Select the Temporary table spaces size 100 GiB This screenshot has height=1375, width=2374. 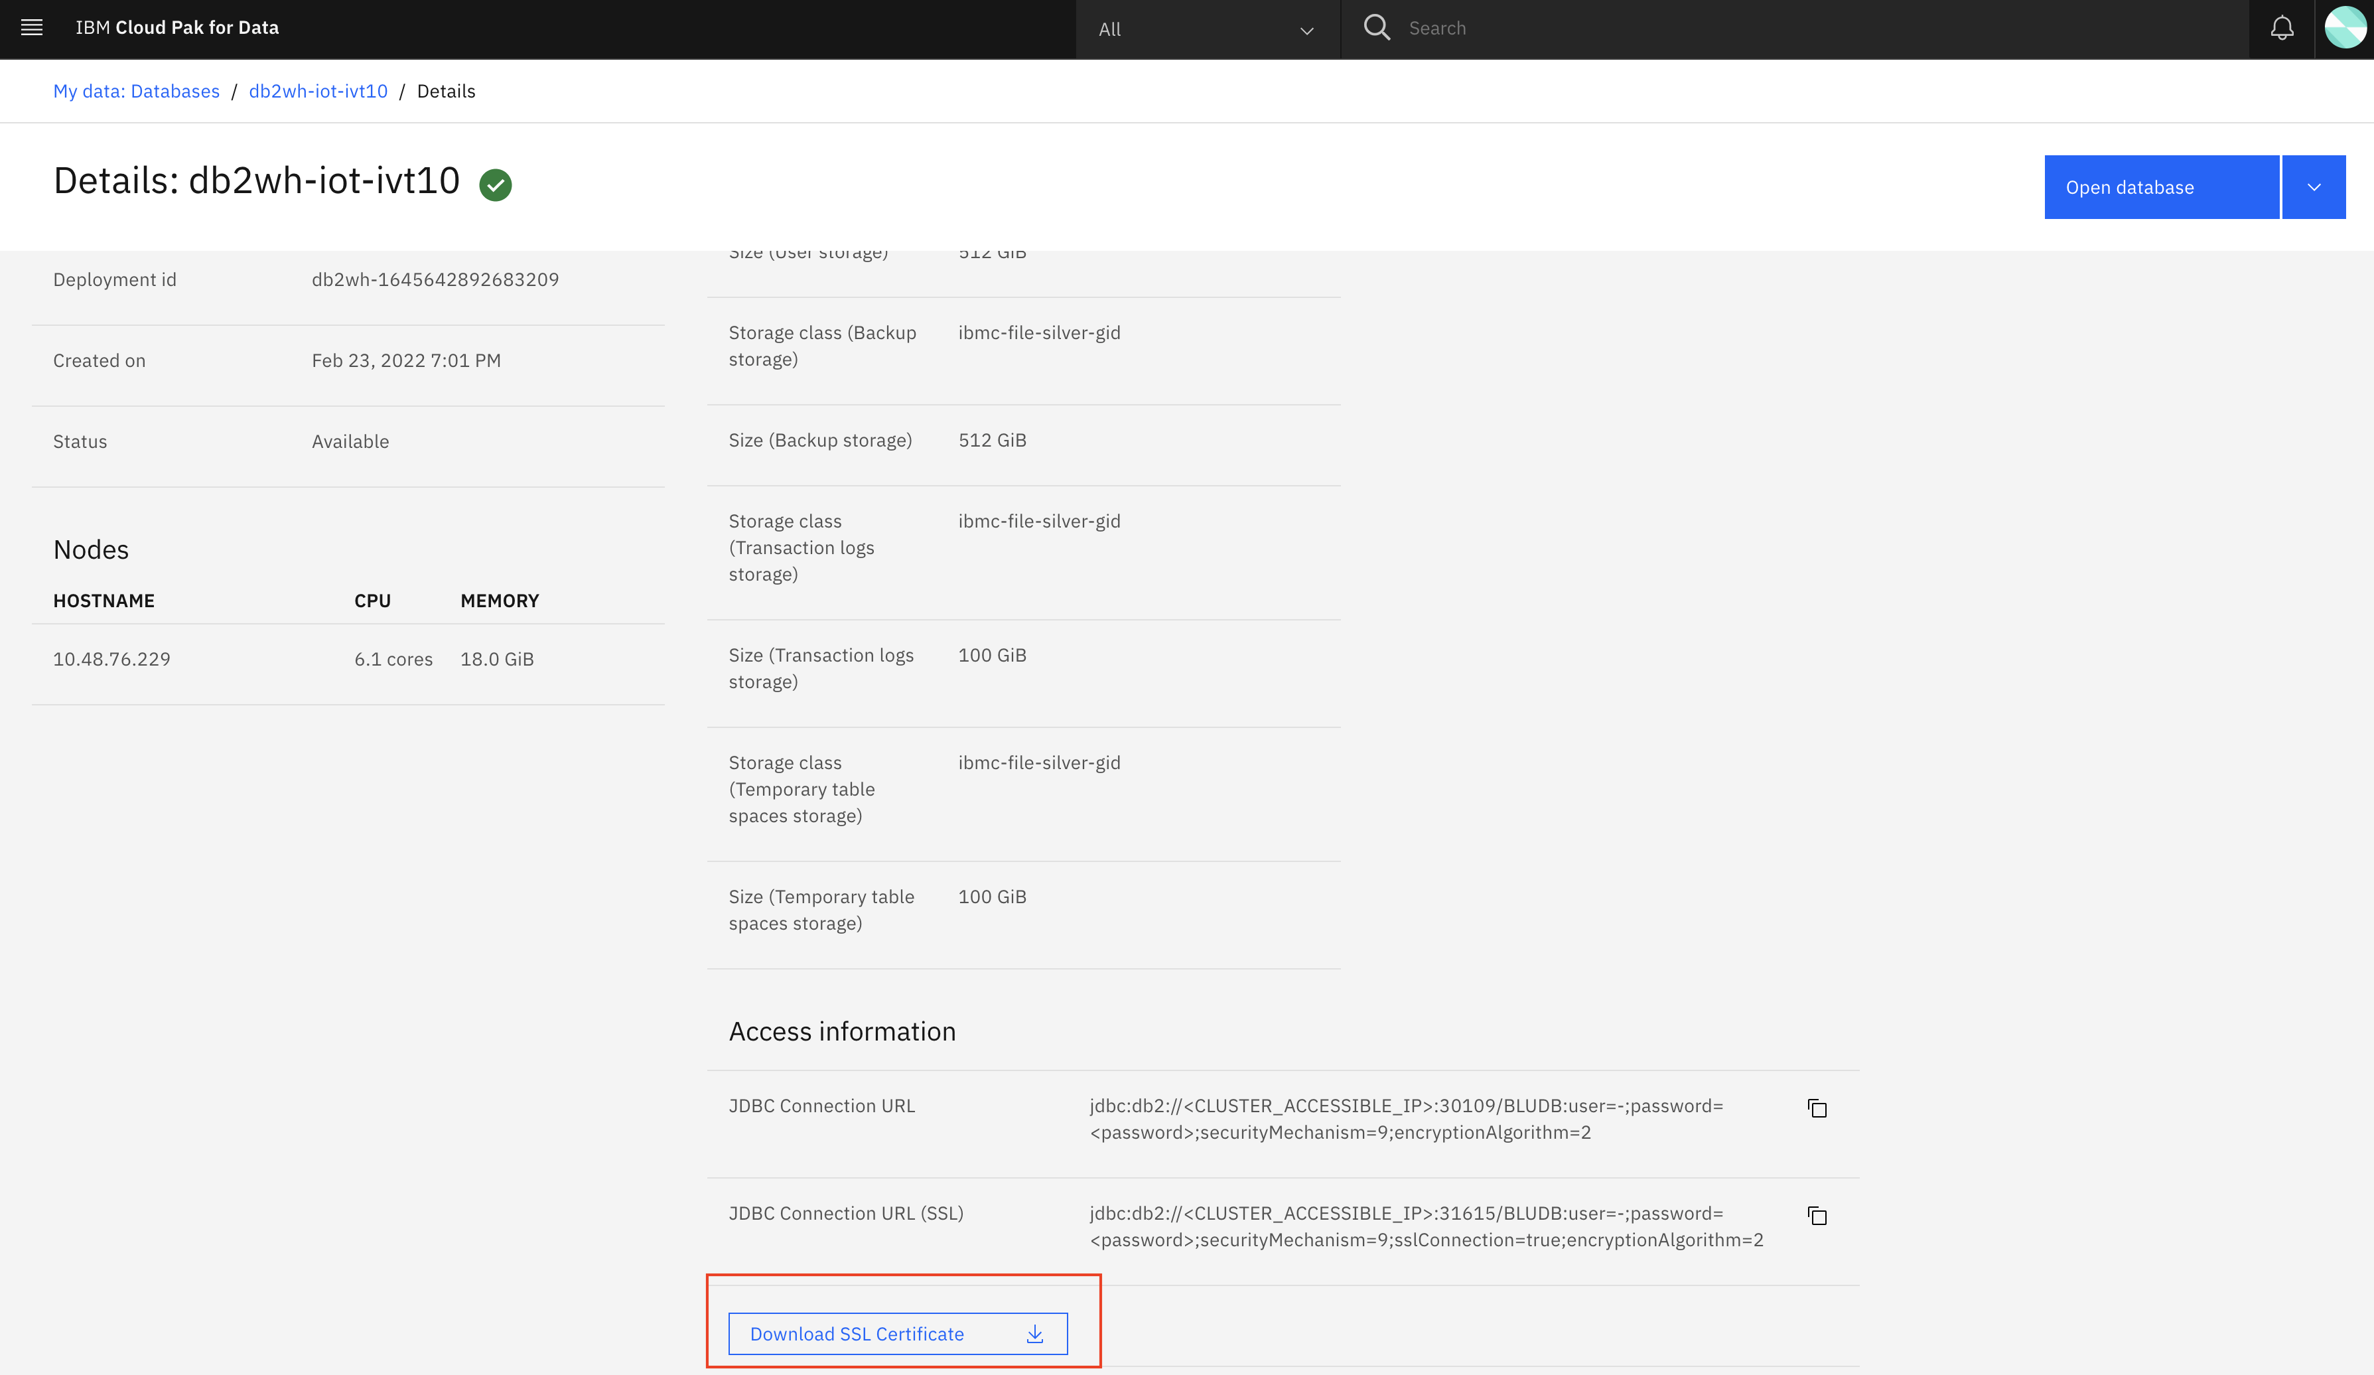coord(992,897)
